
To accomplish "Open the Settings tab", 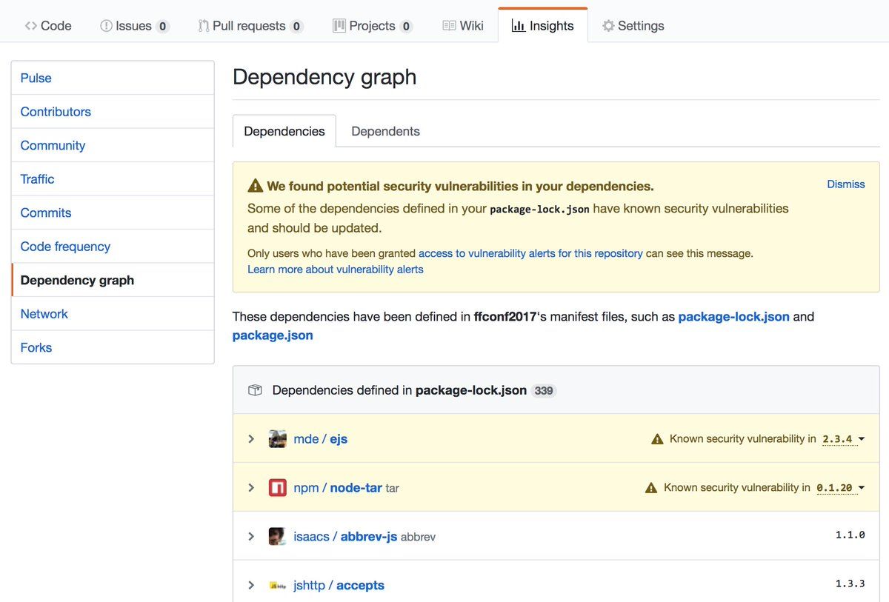I will [633, 26].
